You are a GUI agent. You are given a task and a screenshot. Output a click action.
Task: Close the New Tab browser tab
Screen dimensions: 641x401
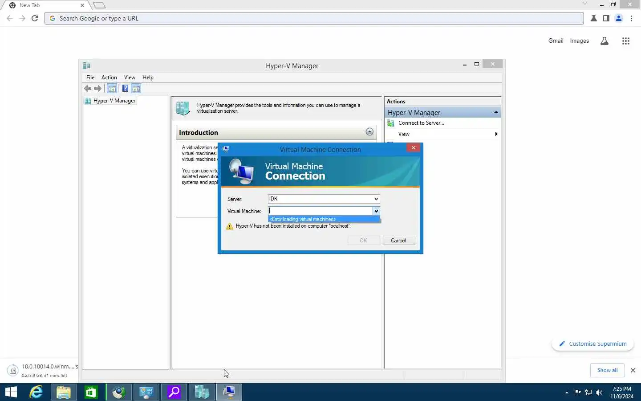click(x=82, y=5)
